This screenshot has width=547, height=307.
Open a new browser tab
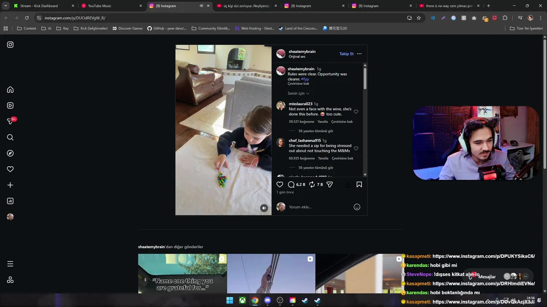coord(488,6)
